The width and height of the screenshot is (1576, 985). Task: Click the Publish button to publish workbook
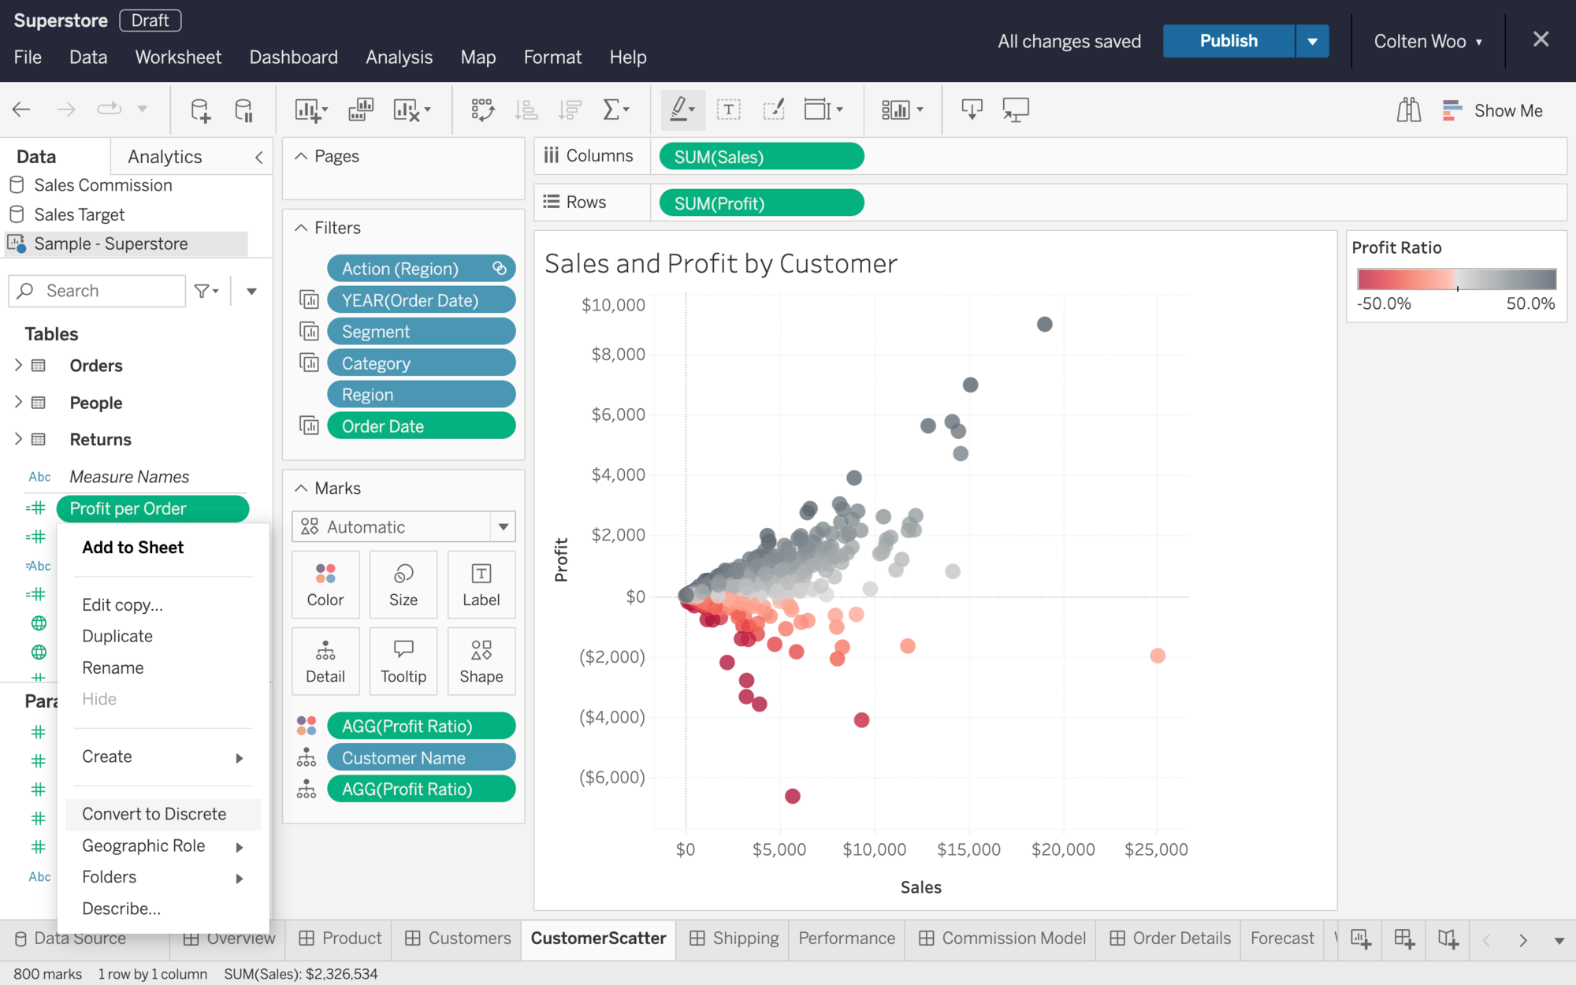tap(1228, 41)
